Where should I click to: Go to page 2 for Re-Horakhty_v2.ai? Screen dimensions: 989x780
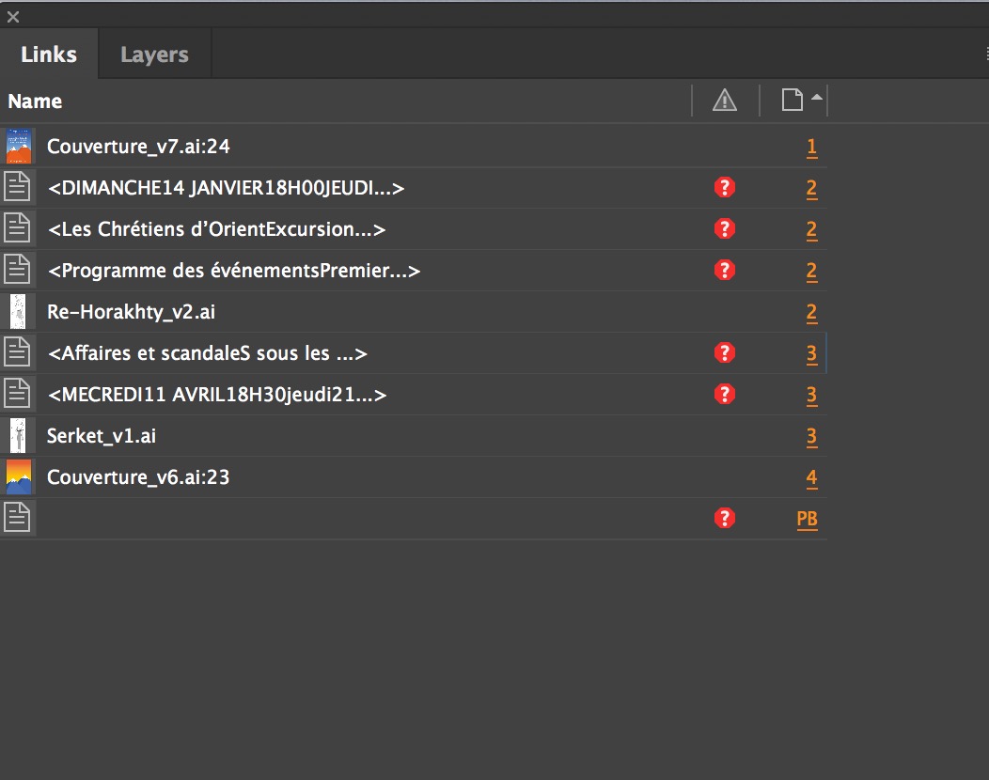coord(811,313)
